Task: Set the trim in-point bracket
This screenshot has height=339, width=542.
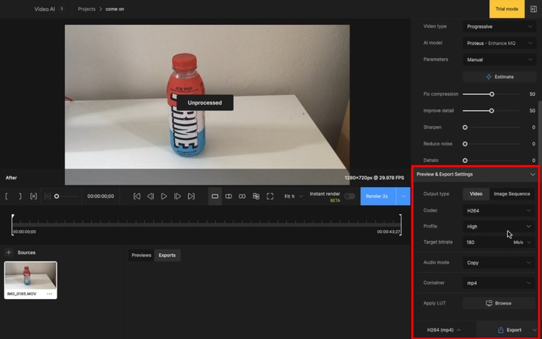Action: [x=7, y=196]
